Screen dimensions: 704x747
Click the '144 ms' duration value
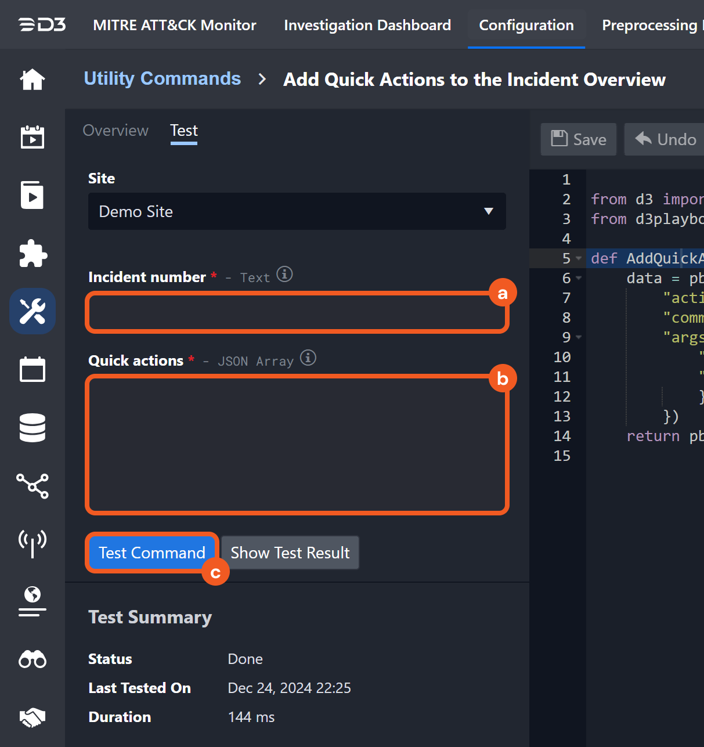click(x=251, y=717)
